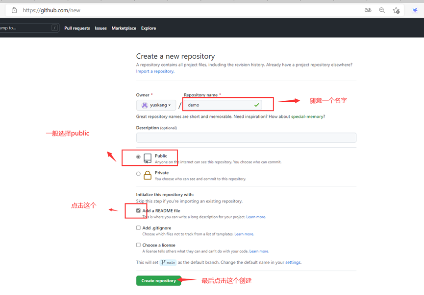
Task: Go to Issues in the top navigation
Action: pyautogui.click(x=100, y=28)
